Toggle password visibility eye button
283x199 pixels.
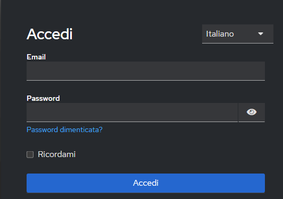tap(252, 112)
